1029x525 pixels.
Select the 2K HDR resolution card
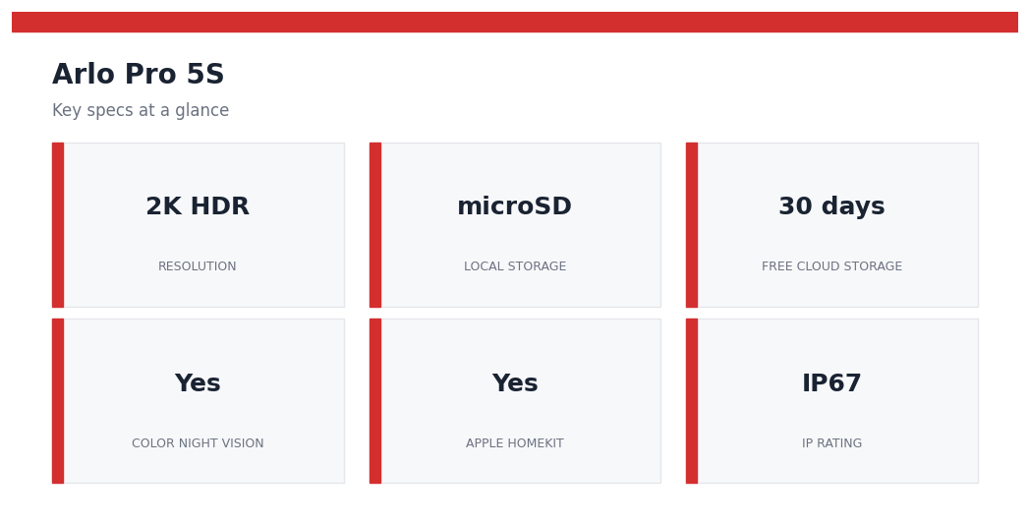(x=199, y=225)
